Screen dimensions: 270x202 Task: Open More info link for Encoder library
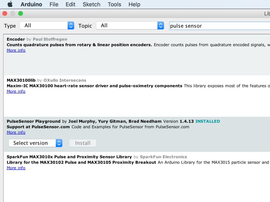pyautogui.click(x=16, y=50)
